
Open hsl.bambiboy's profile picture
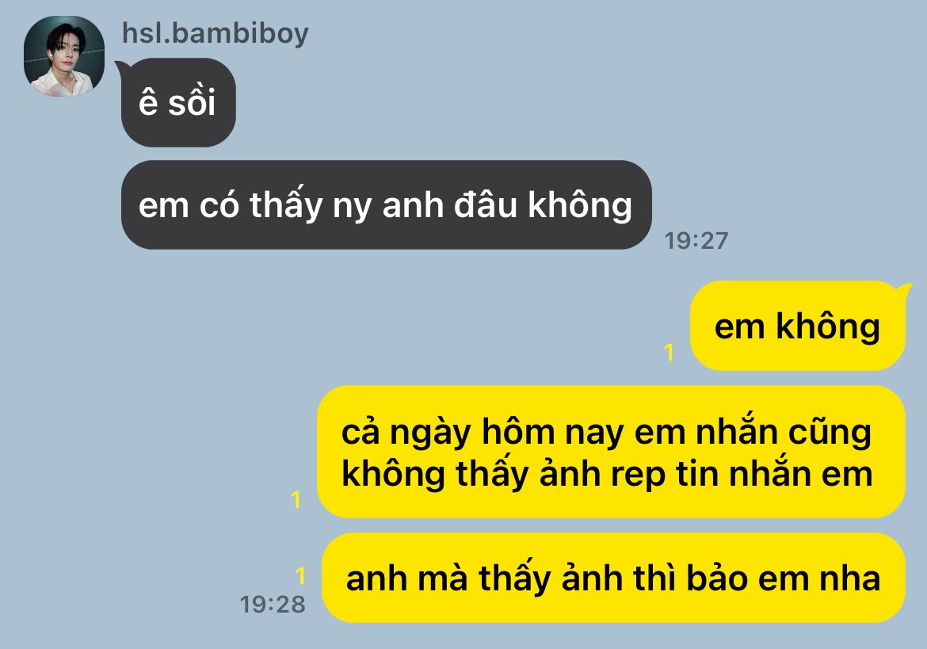(x=64, y=56)
